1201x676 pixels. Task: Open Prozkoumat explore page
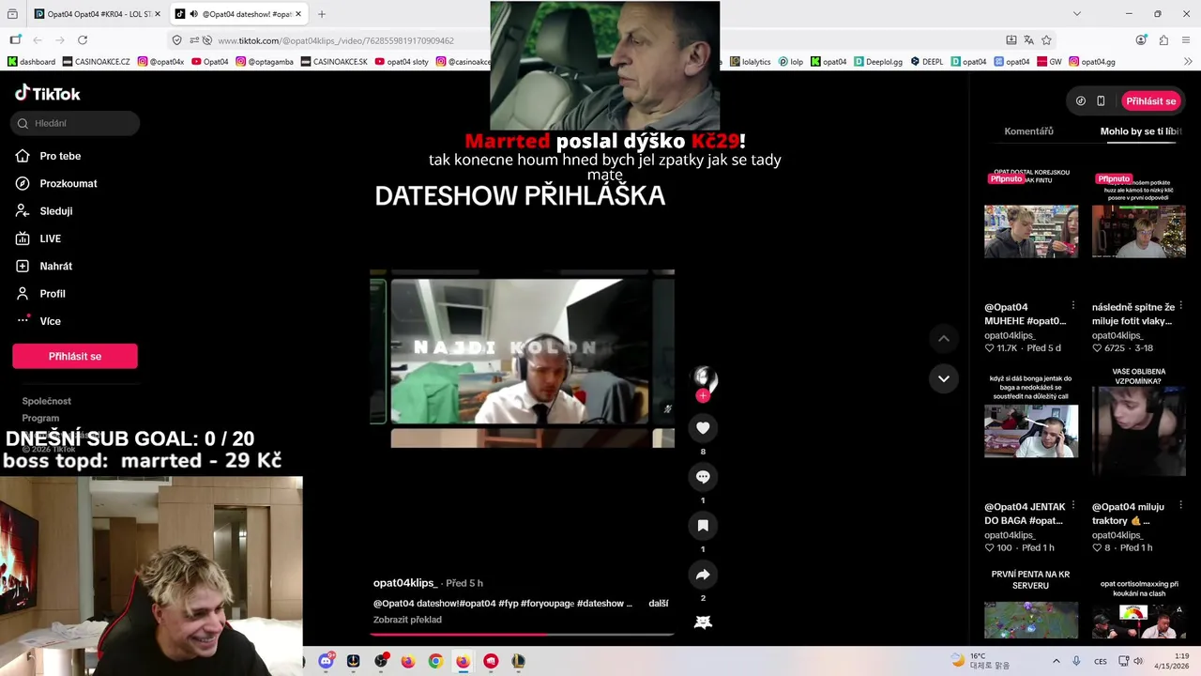68,183
